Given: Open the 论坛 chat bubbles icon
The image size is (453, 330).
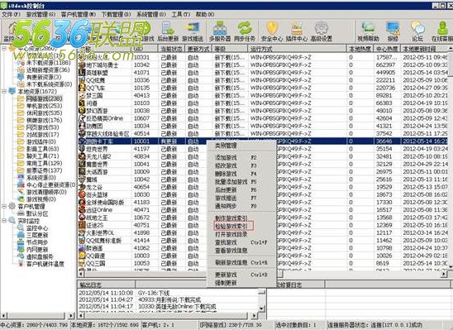Looking at the screenshot, I should 417,31.
